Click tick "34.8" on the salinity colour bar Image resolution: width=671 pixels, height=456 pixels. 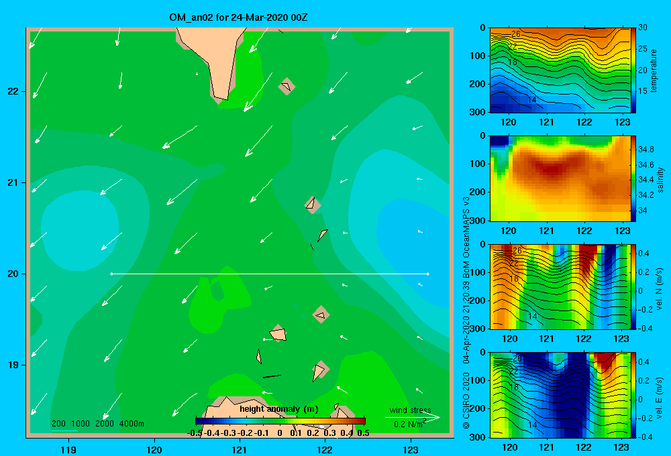tap(646, 150)
